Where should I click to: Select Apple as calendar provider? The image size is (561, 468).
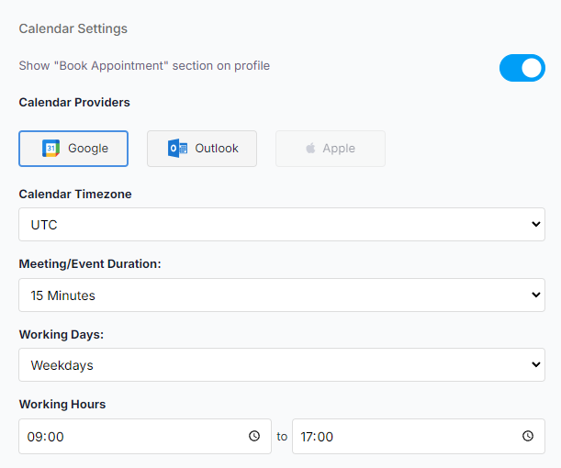click(331, 149)
